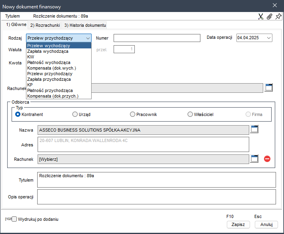Collapse the Rodzaj combo box arrow
284x234 pixels.
[x=88, y=38]
